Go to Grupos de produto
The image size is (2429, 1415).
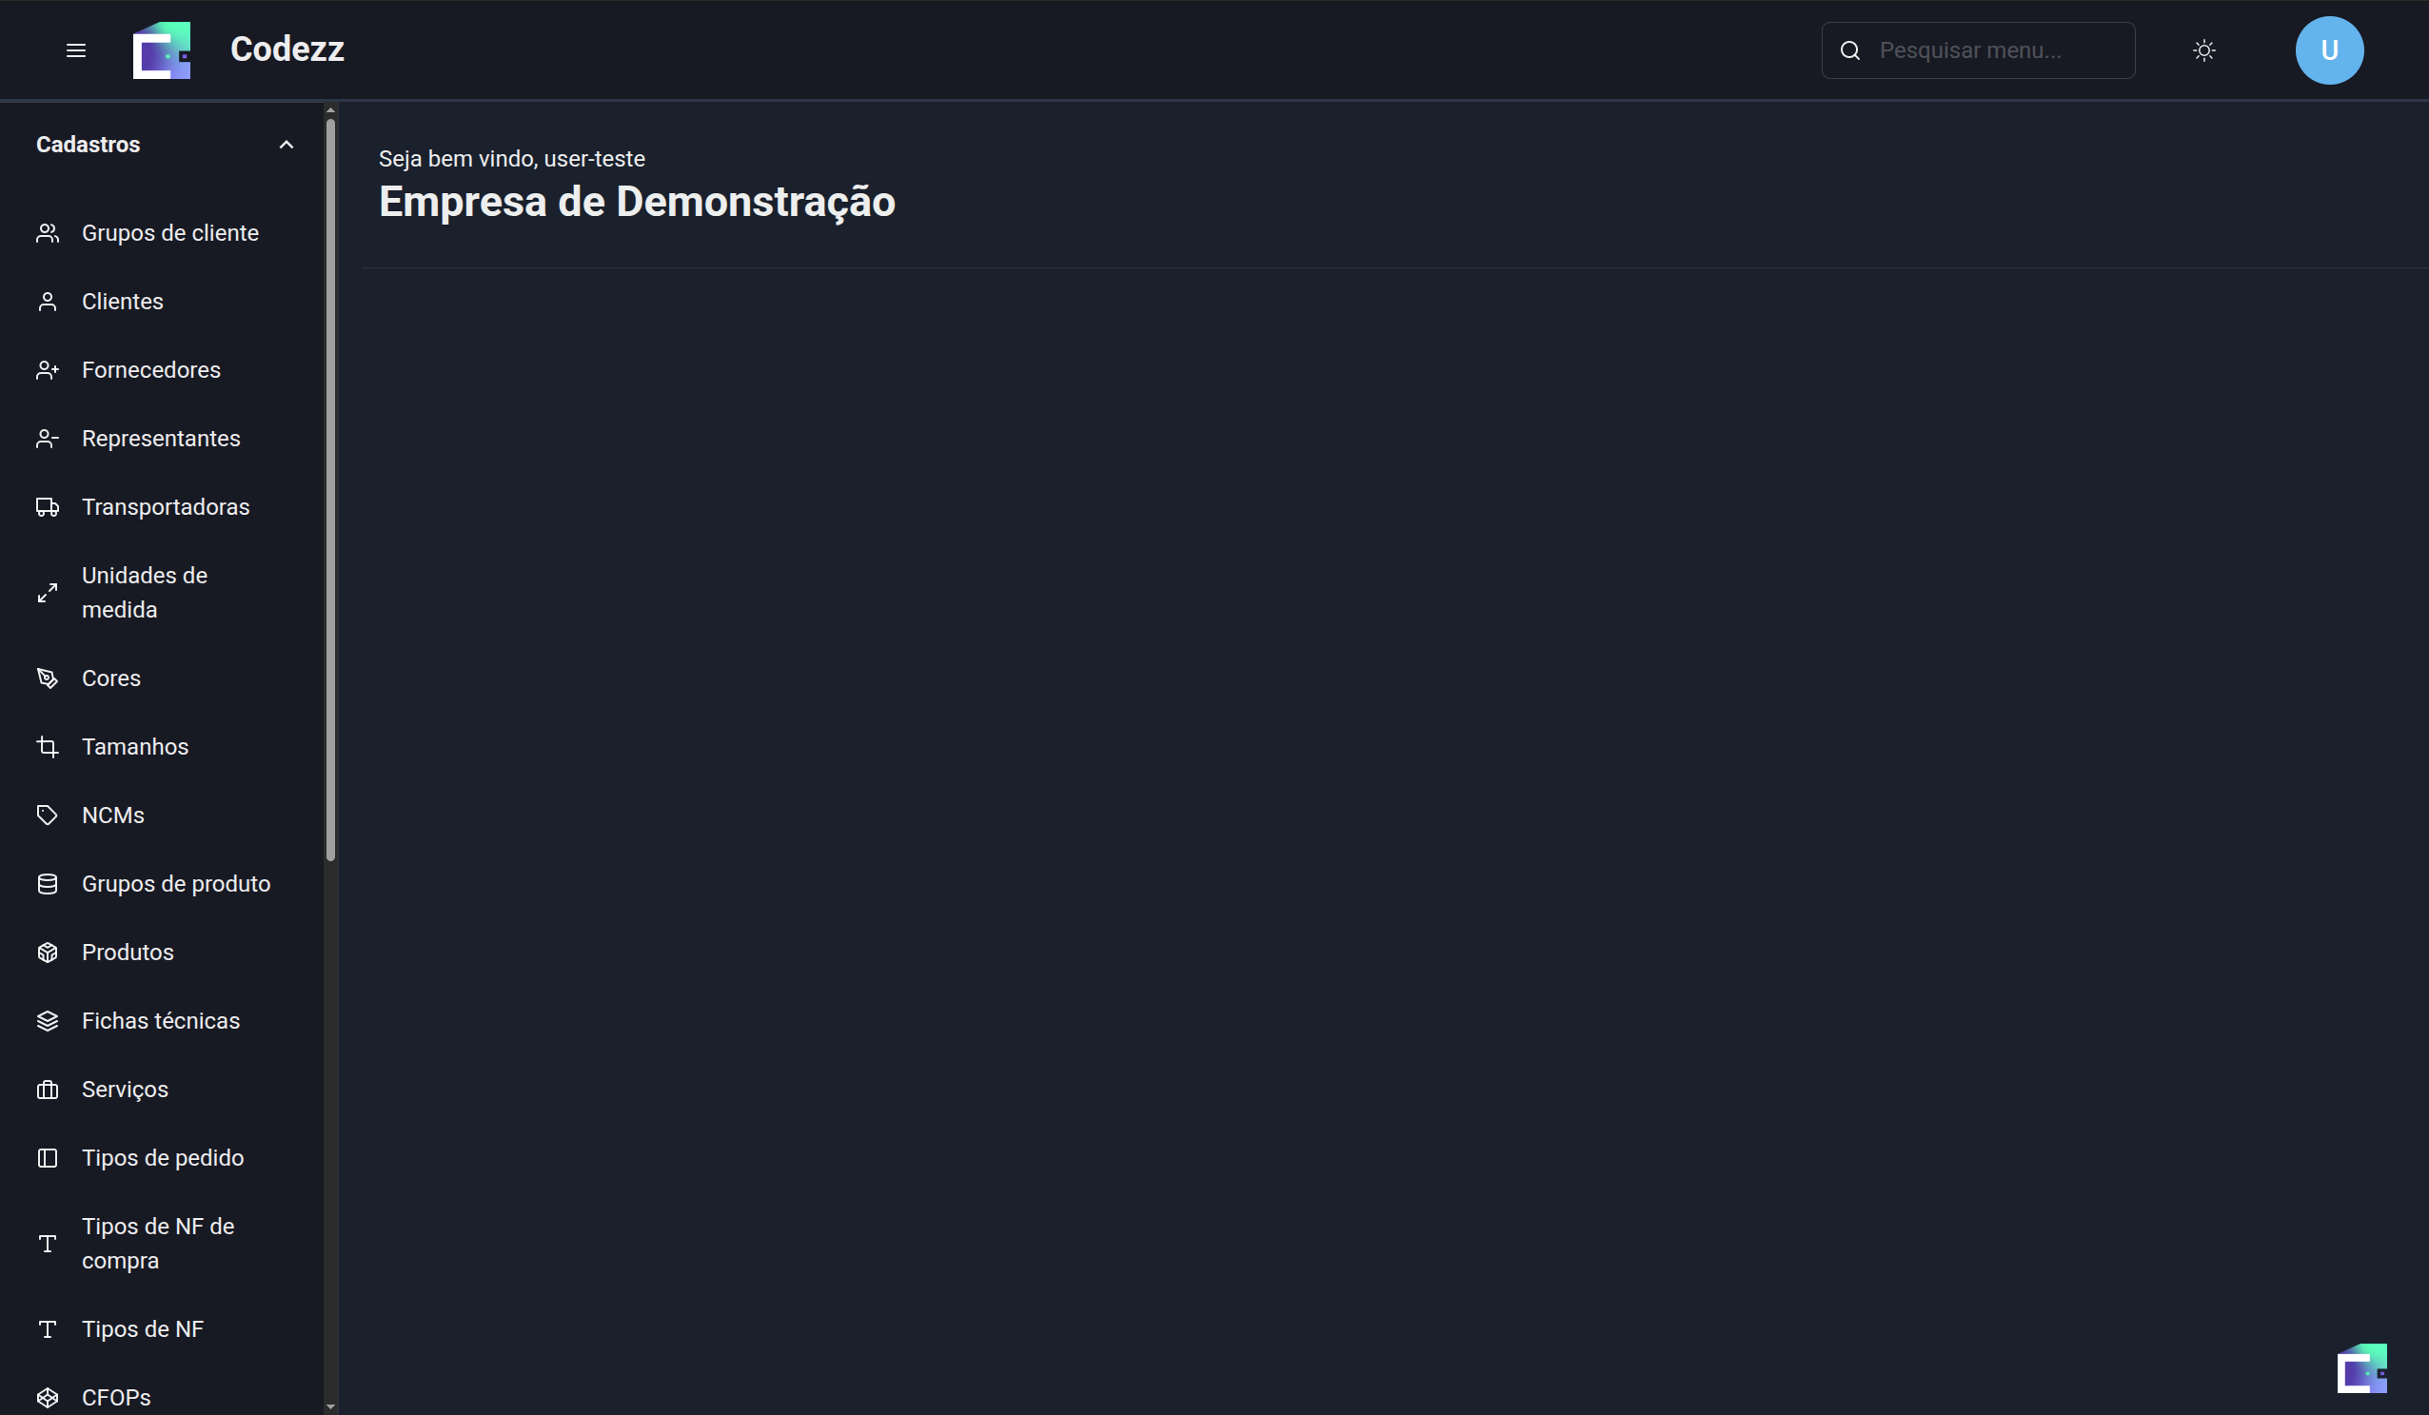click(175, 884)
